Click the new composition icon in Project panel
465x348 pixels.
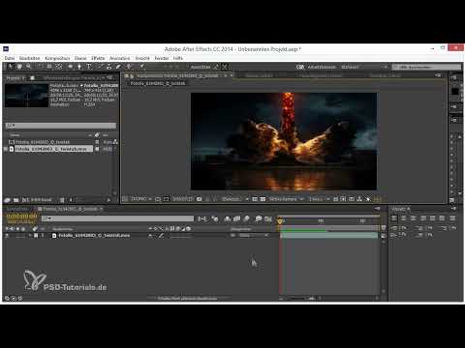click(x=25, y=200)
